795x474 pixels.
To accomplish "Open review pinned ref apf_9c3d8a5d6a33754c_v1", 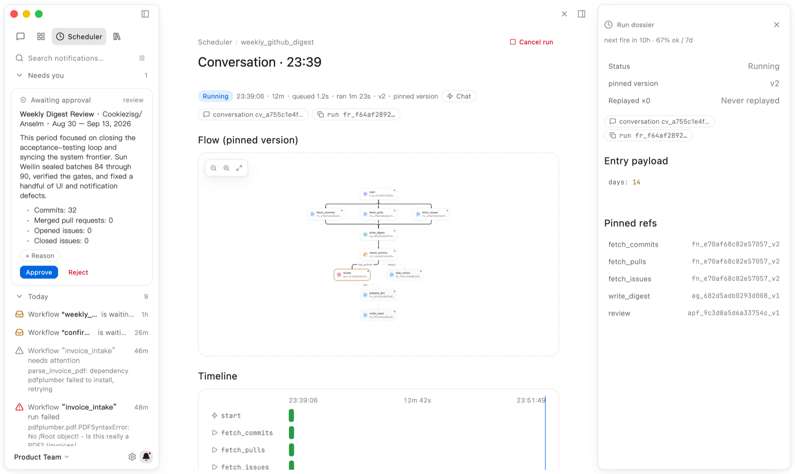I will coord(734,313).
